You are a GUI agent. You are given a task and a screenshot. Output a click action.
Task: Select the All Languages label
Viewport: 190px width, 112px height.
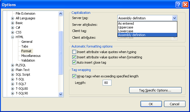(25, 18)
